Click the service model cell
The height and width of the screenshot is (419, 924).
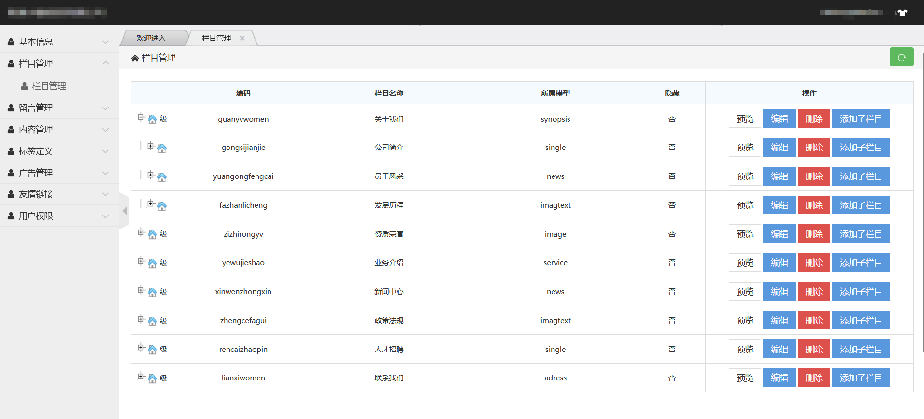point(555,263)
